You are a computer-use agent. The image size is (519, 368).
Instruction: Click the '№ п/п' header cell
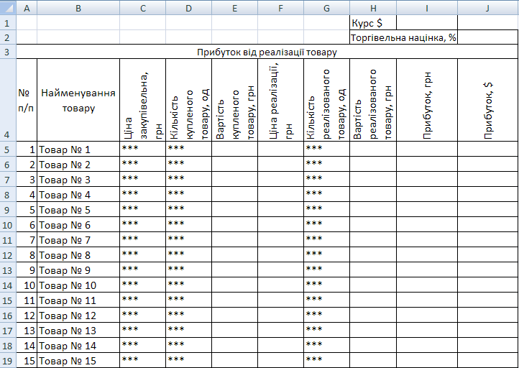[x=27, y=100]
